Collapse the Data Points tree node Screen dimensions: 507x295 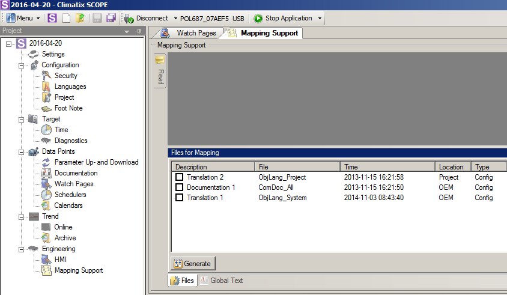point(21,151)
